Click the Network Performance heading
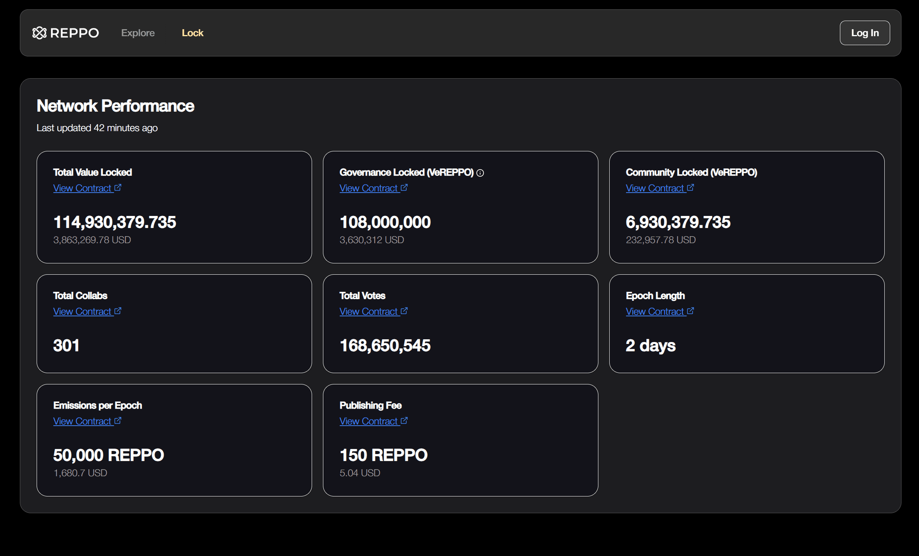Image resolution: width=919 pixels, height=556 pixels. tap(115, 106)
